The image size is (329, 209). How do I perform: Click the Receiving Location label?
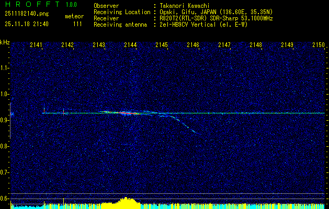122,12
